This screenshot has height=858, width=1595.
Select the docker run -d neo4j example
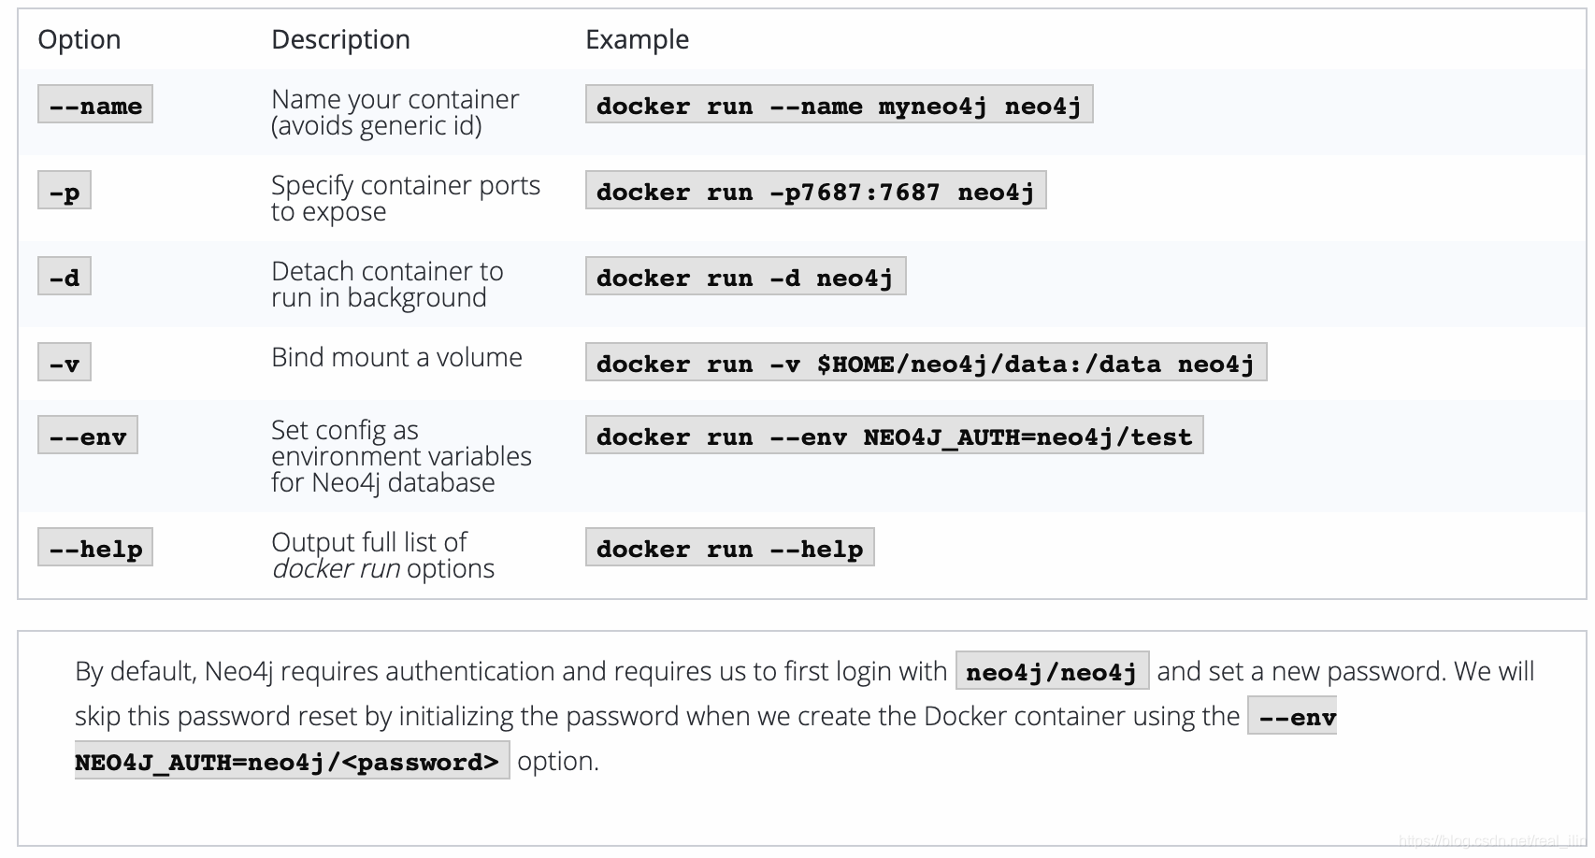(x=746, y=277)
